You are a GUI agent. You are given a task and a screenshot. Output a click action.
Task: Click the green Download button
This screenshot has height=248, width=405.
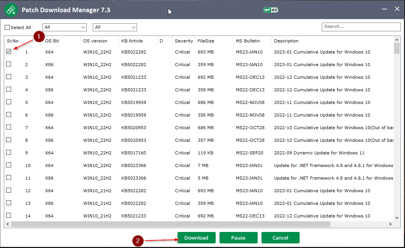tap(196, 238)
